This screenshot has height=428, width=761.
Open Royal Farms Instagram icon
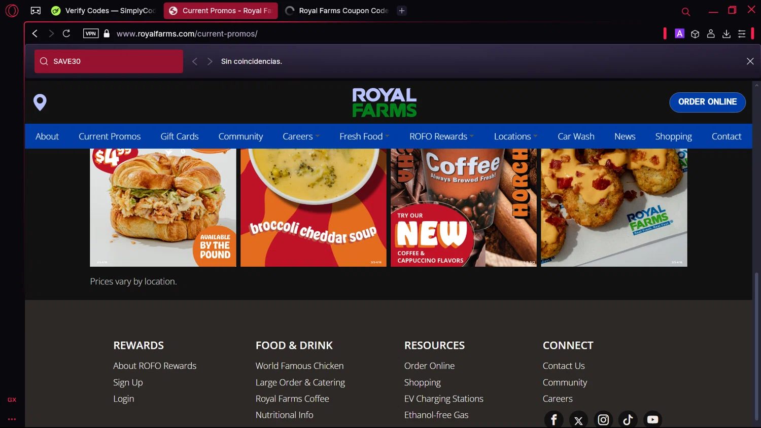click(x=603, y=419)
